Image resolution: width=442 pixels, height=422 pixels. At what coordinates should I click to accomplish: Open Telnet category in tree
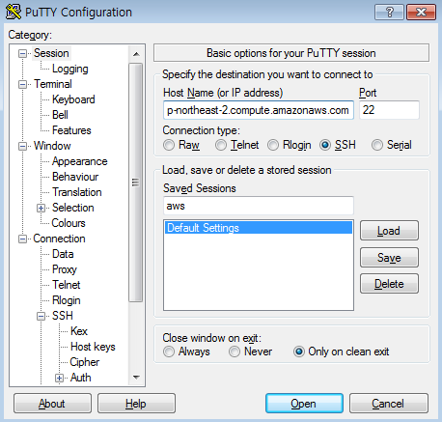(x=66, y=285)
